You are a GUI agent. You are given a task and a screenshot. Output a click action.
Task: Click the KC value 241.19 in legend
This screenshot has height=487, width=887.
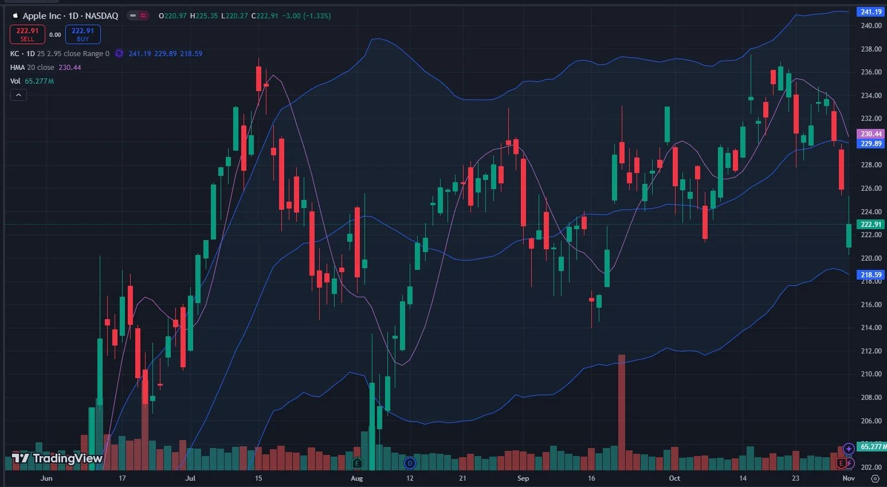[139, 53]
